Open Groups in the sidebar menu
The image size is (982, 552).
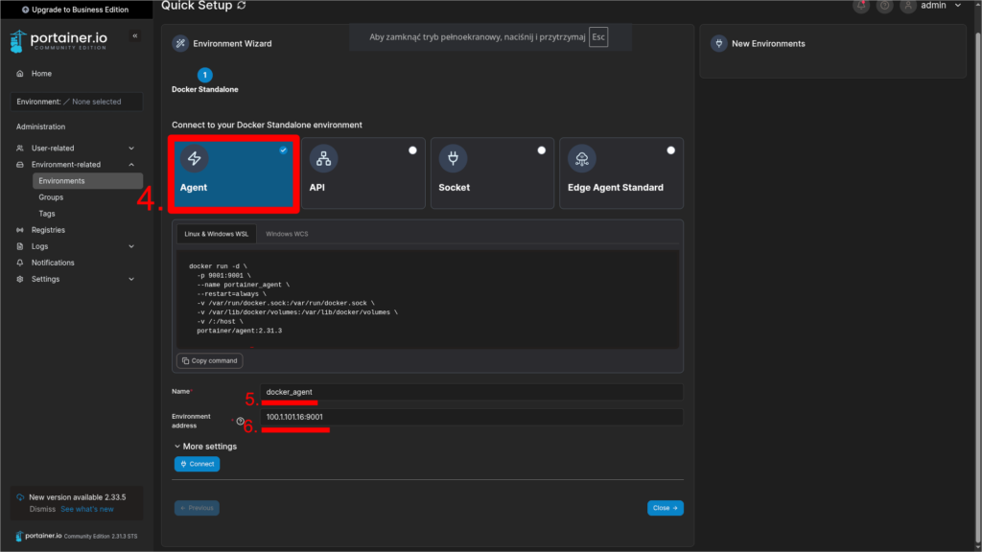pos(51,197)
